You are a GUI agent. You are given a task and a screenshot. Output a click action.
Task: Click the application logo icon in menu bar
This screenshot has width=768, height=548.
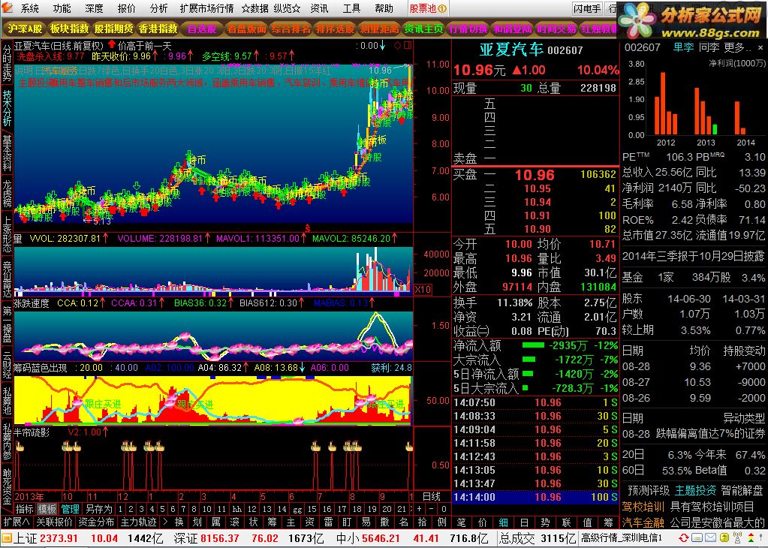tap(8, 9)
